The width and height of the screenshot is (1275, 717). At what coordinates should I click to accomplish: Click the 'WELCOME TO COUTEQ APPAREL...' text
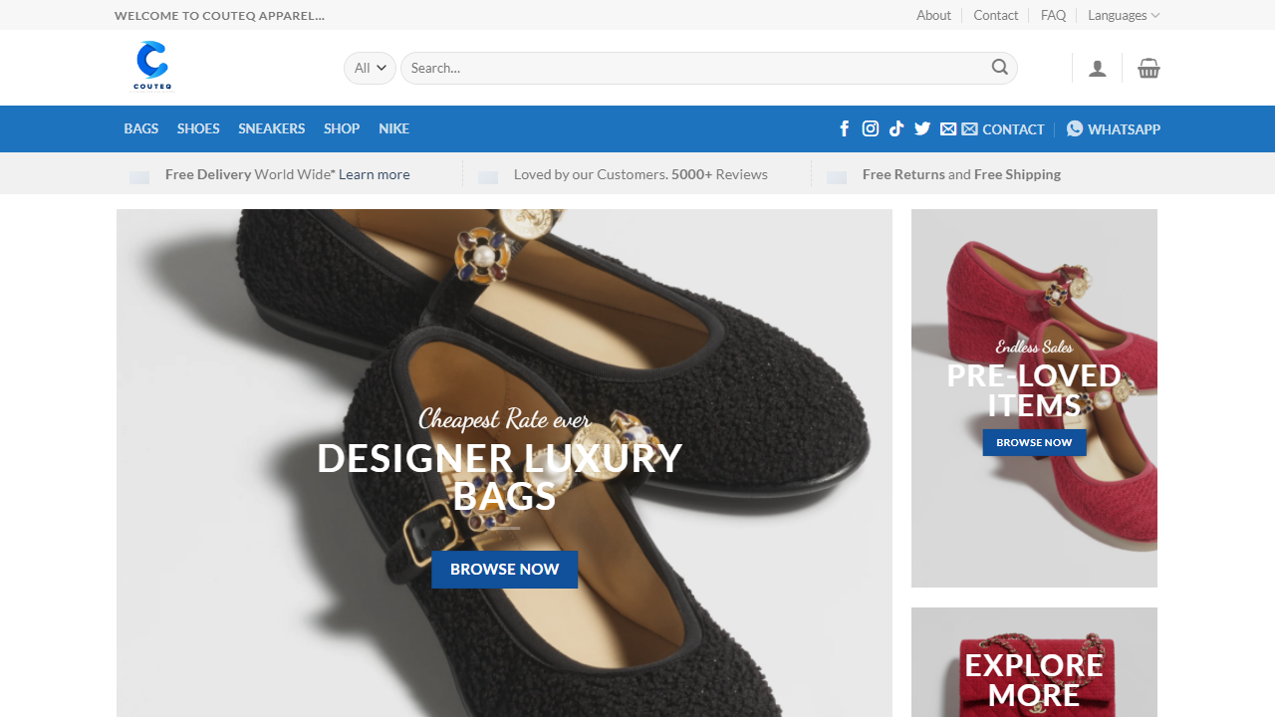219,15
